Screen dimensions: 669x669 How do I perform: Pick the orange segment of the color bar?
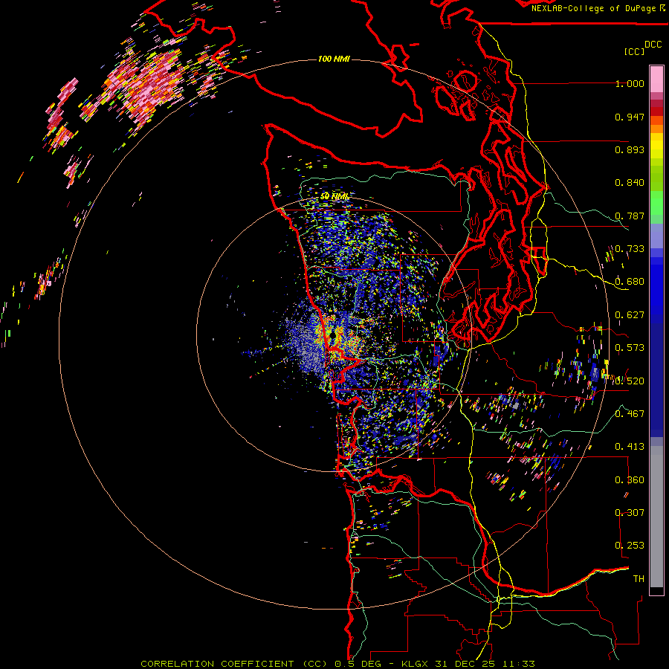[x=656, y=128]
